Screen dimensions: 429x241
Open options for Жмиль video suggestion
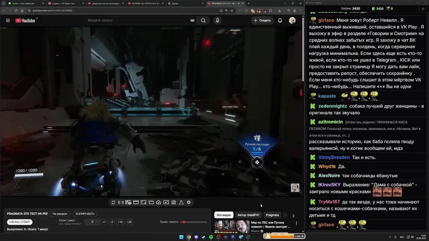click(296, 223)
